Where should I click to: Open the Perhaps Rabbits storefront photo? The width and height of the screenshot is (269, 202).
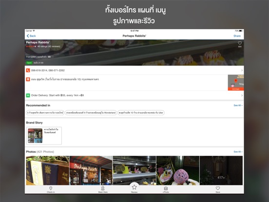[91, 170]
